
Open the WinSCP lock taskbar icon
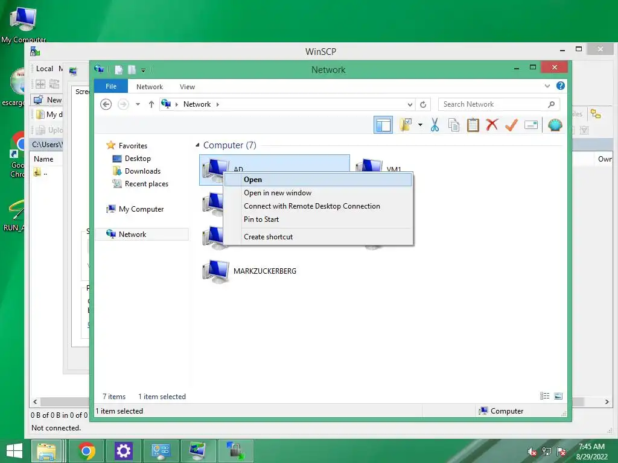[x=235, y=451]
